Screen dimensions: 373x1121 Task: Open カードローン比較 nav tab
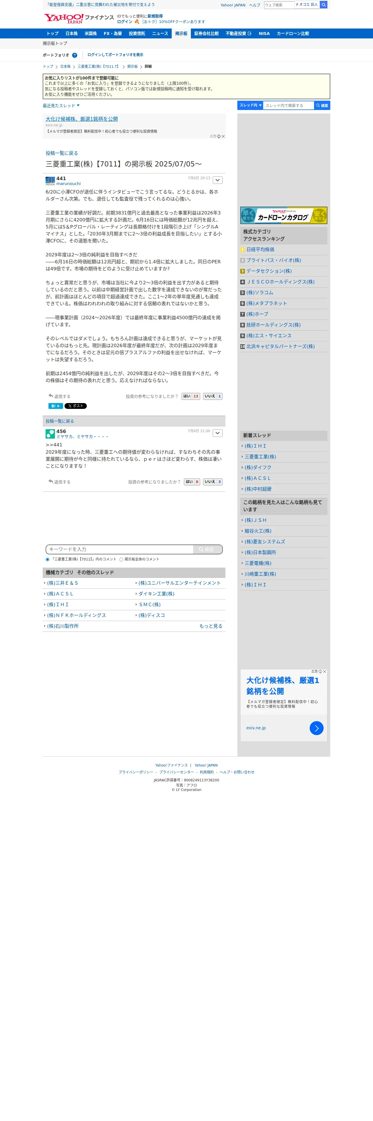[x=293, y=33]
